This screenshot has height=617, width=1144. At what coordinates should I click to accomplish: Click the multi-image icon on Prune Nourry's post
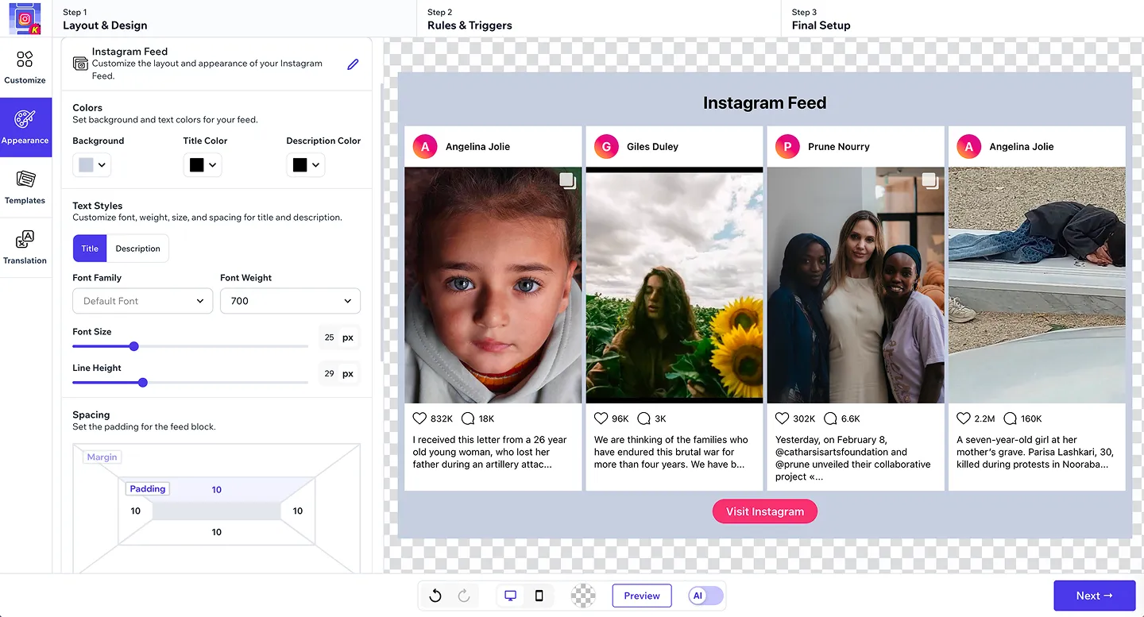point(929,180)
